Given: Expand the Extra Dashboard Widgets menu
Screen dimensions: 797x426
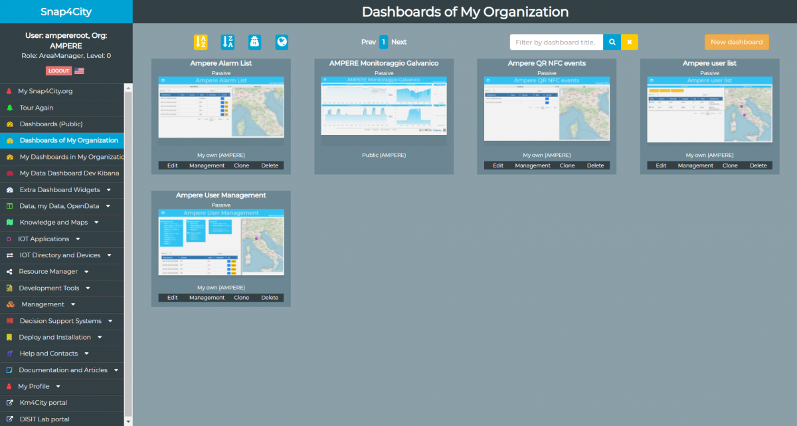Looking at the screenshot, I should click(x=108, y=190).
